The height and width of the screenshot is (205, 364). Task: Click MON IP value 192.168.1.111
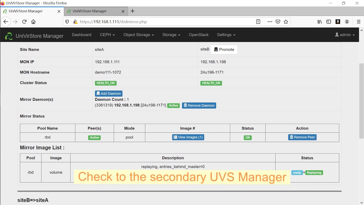point(107,62)
